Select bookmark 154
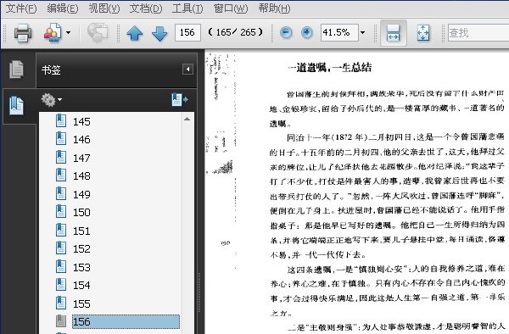Image resolution: width=509 pixels, height=334 pixels. coord(81,285)
